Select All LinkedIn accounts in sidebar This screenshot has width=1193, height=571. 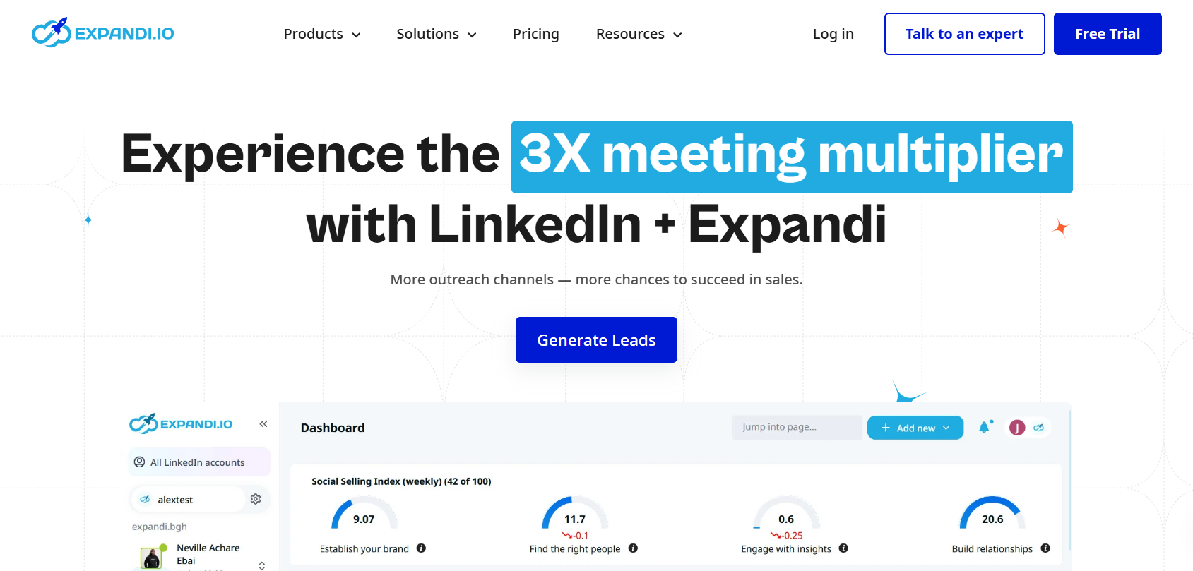pyautogui.click(x=198, y=462)
